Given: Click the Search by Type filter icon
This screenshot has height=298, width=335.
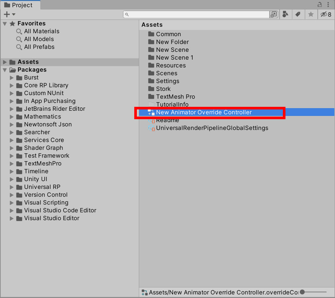Looking at the screenshot, I should 285,14.
